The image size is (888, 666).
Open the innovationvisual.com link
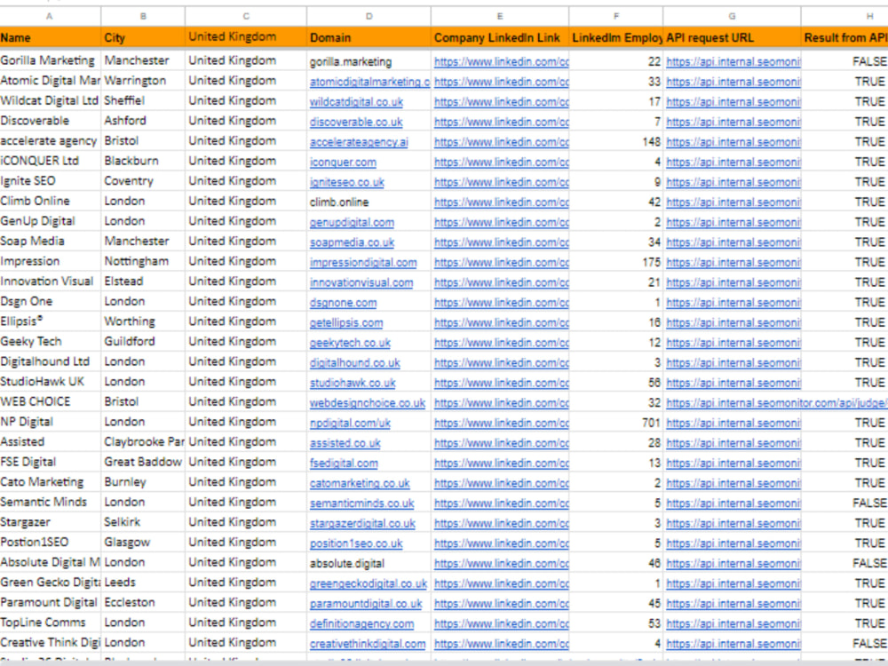[x=361, y=282]
